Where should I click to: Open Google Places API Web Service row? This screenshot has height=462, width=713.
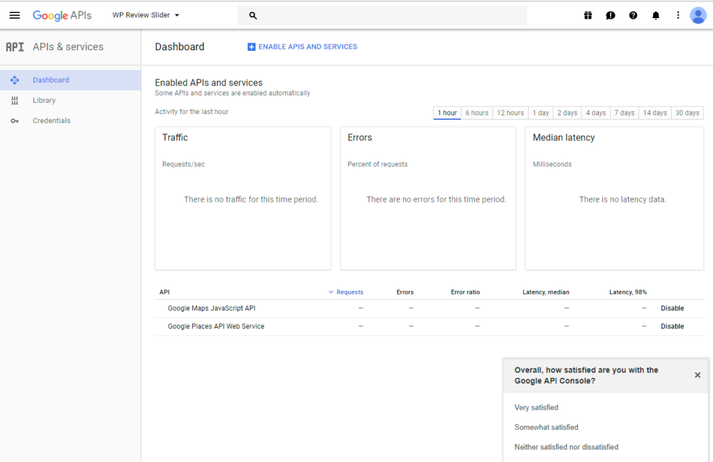tap(216, 326)
